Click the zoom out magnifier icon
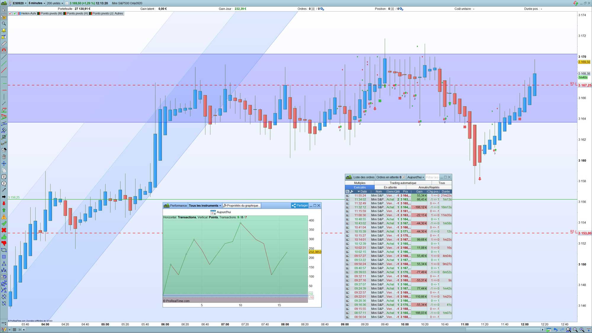Image resolution: width=592 pixels, height=333 pixels. pos(575,329)
